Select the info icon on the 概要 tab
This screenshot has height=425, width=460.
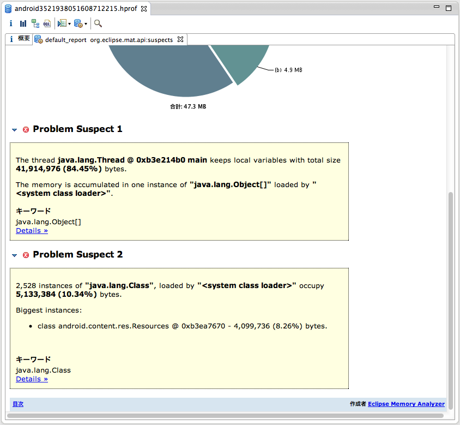coord(11,39)
